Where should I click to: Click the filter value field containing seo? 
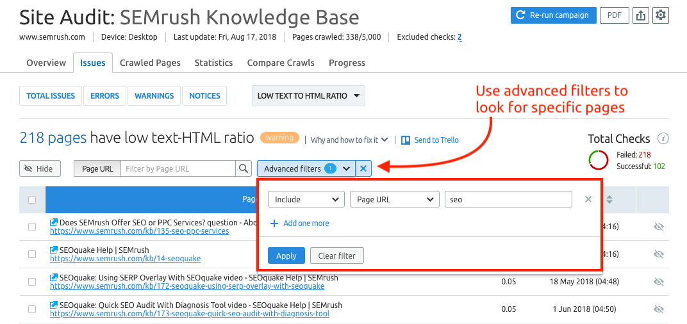pyautogui.click(x=508, y=199)
